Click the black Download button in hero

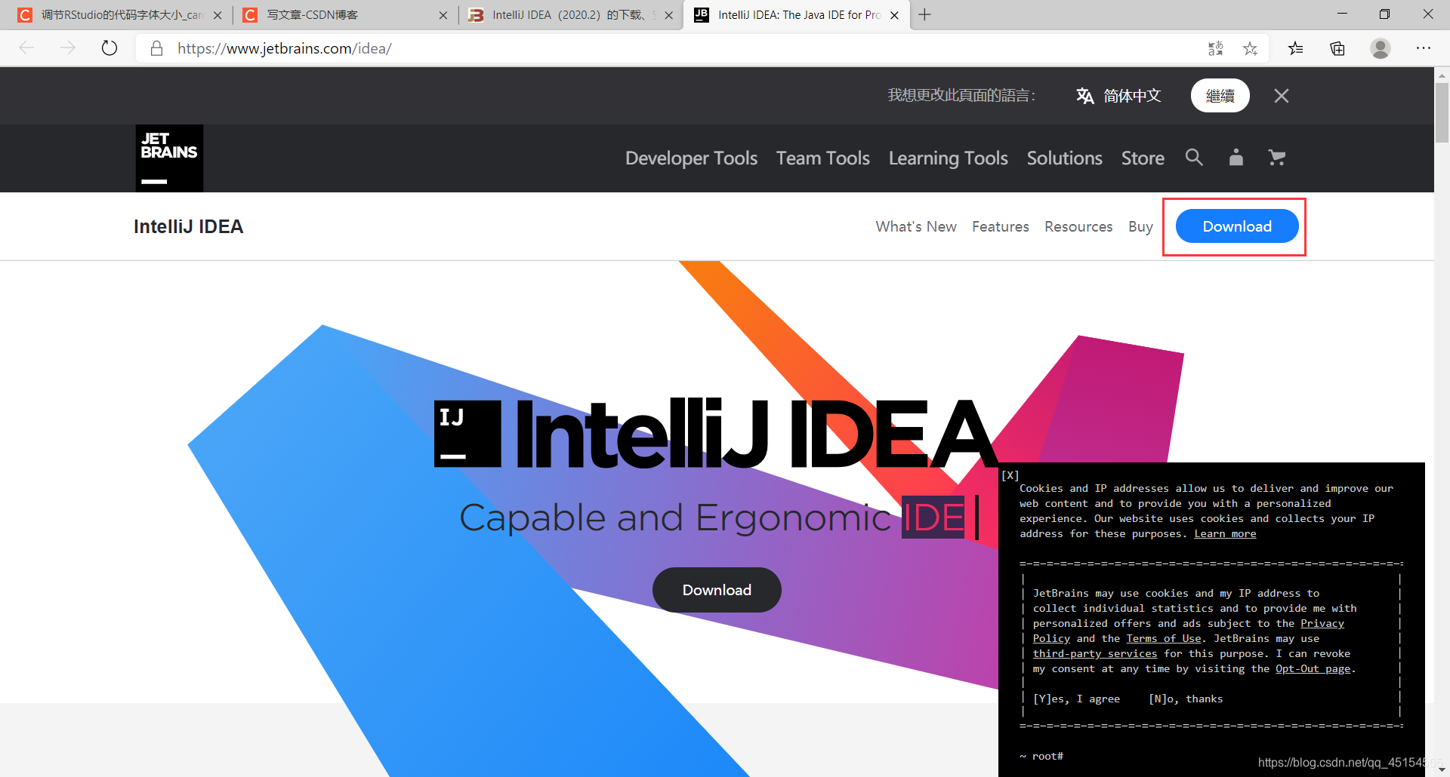717,590
